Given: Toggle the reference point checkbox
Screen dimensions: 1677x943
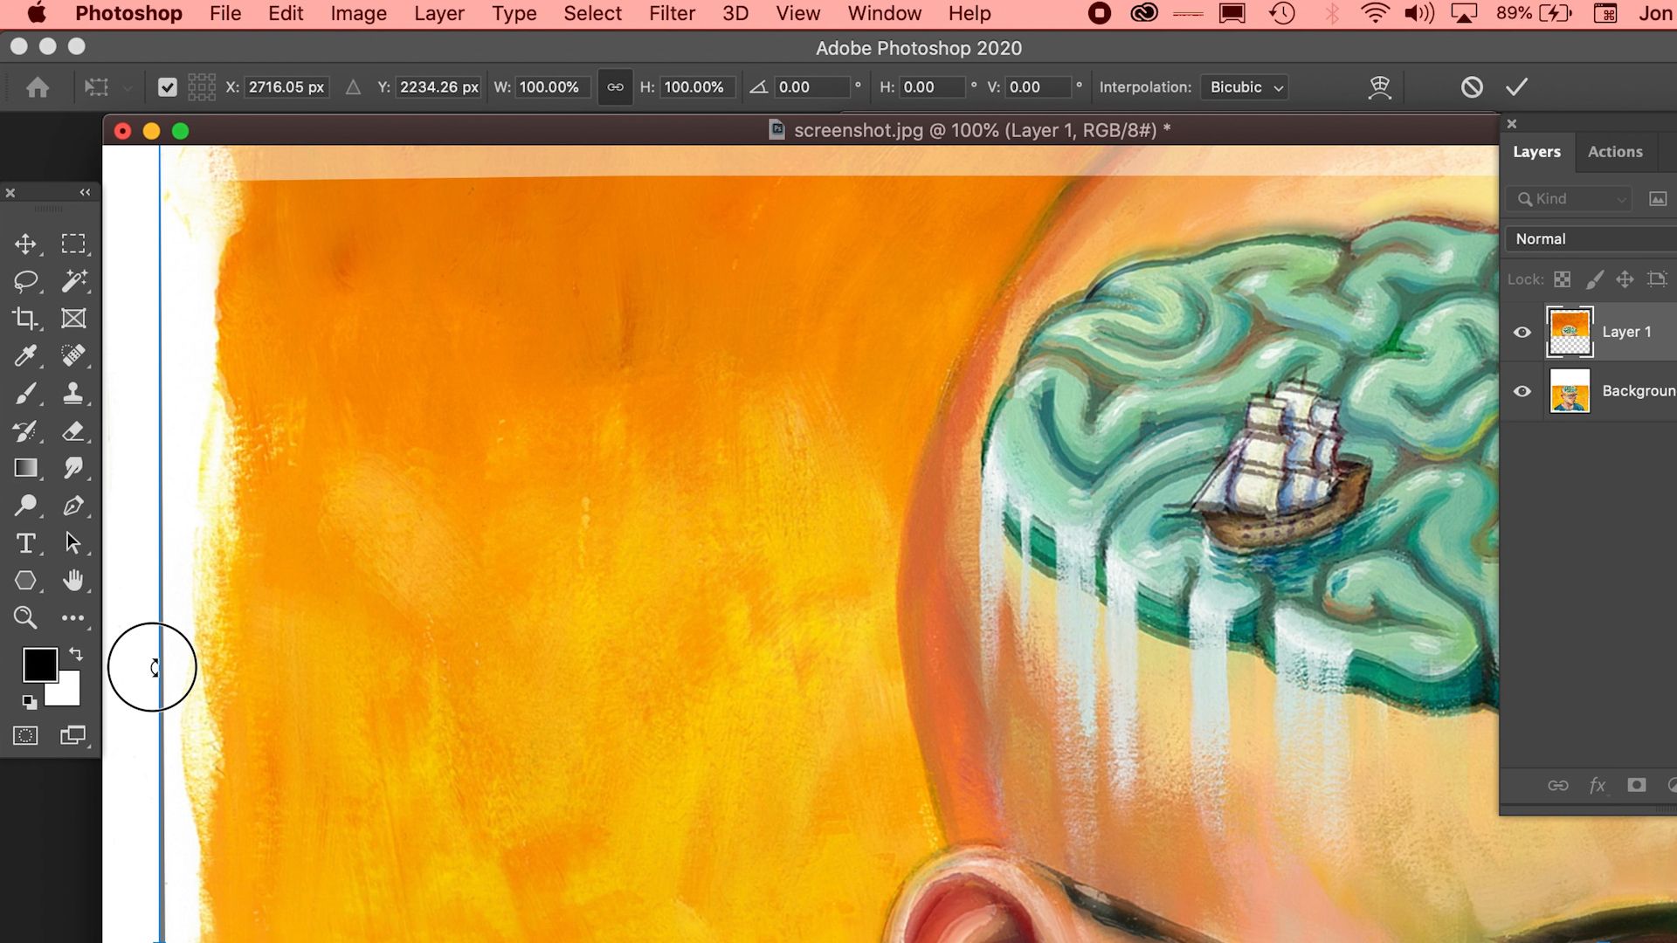Looking at the screenshot, I should pyautogui.click(x=168, y=87).
